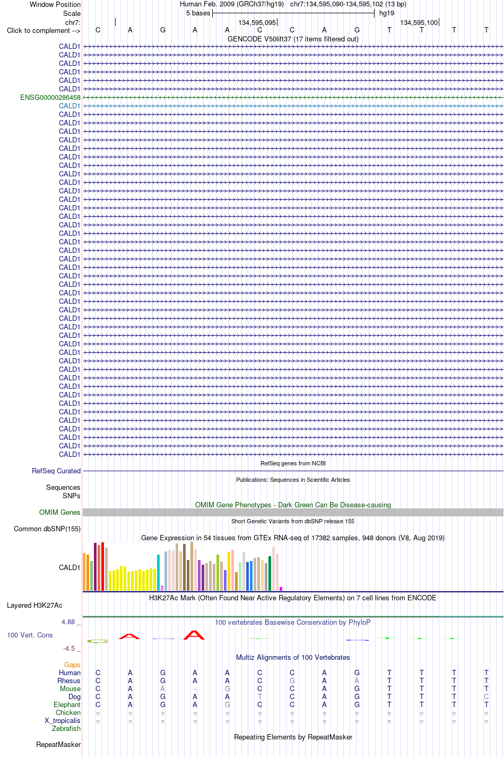Select the Zebrafish alignment row label
The image size is (504, 757).
pos(66,728)
